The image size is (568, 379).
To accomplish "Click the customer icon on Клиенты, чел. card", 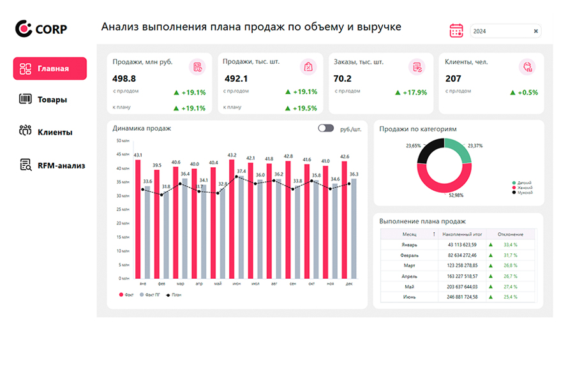I will (x=527, y=66).
